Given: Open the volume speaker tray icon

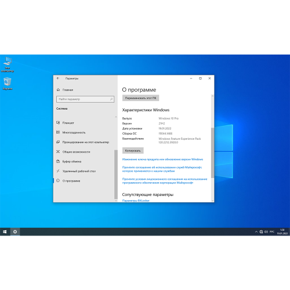Looking at the screenshot, I should coord(266,231).
